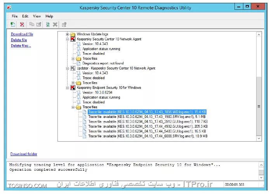The width and height of the screenshot is (269, 194).
Task: Click the red K icon of Endpoint Security
Action: click(x=73, y=87)
